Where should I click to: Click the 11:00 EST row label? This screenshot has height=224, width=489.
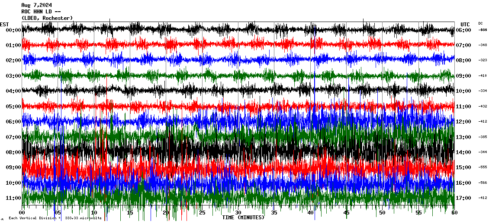[x=14, y=198]
